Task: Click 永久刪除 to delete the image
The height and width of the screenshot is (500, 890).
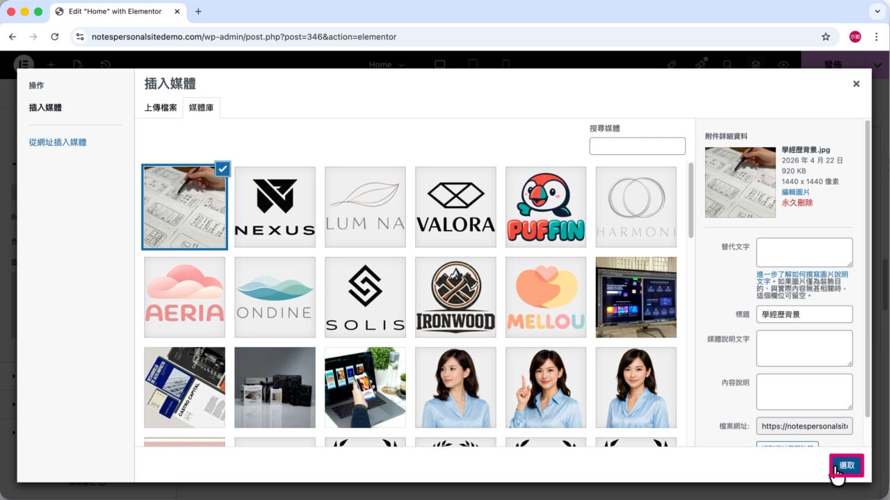Action: (x=797, y=203)
